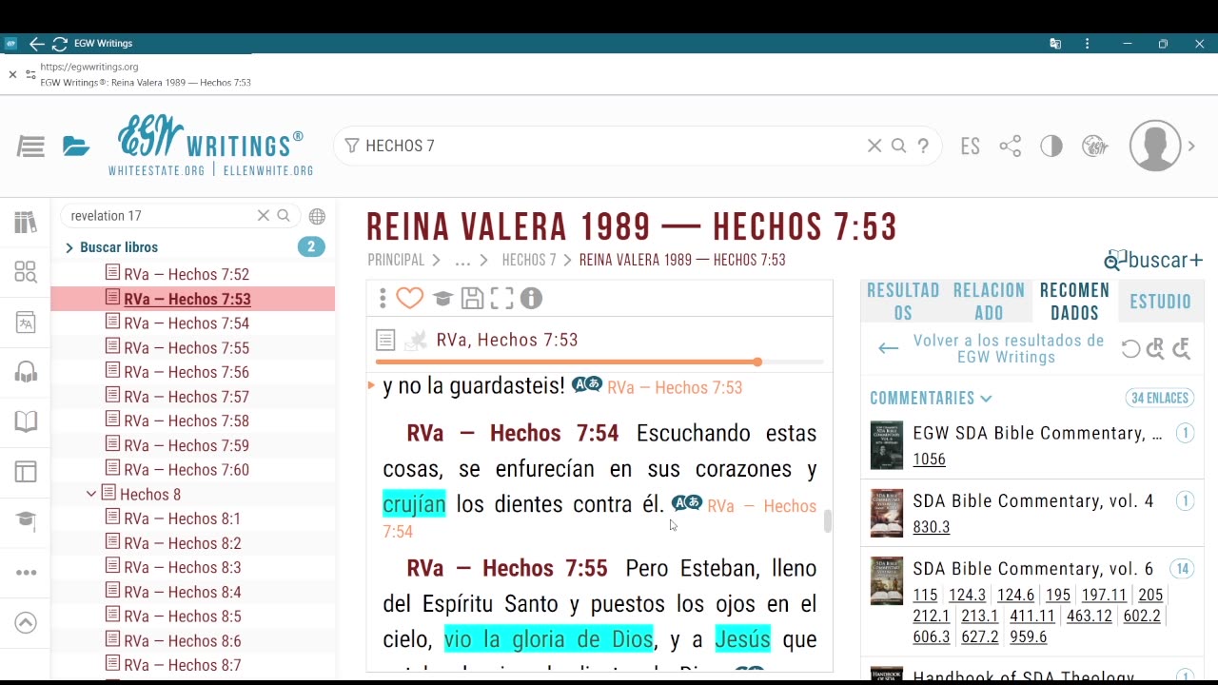Open the buscar+ advanced search
Viewport: 1218px width, 685px height.
(1153, 260)
